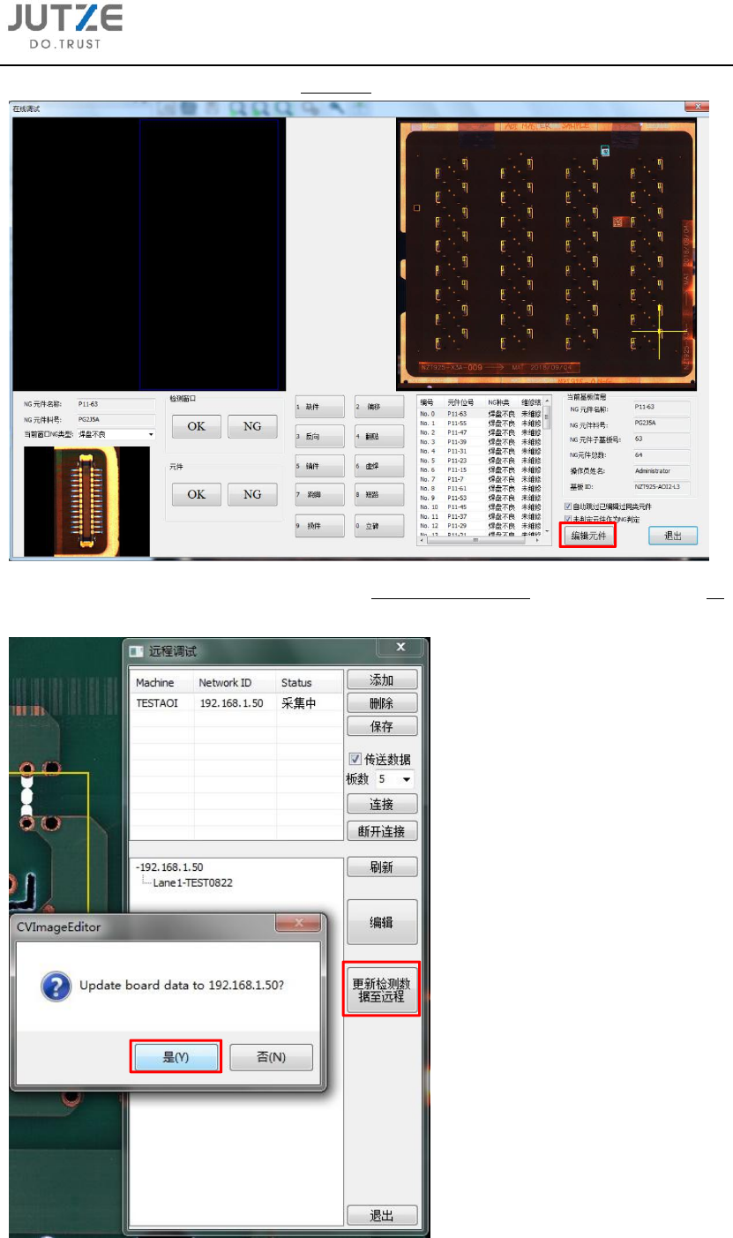Close the CVImageEditor dialog
733x1238 pixels.
(x=297, y=924)
